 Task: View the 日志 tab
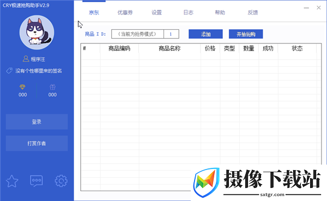189,12
